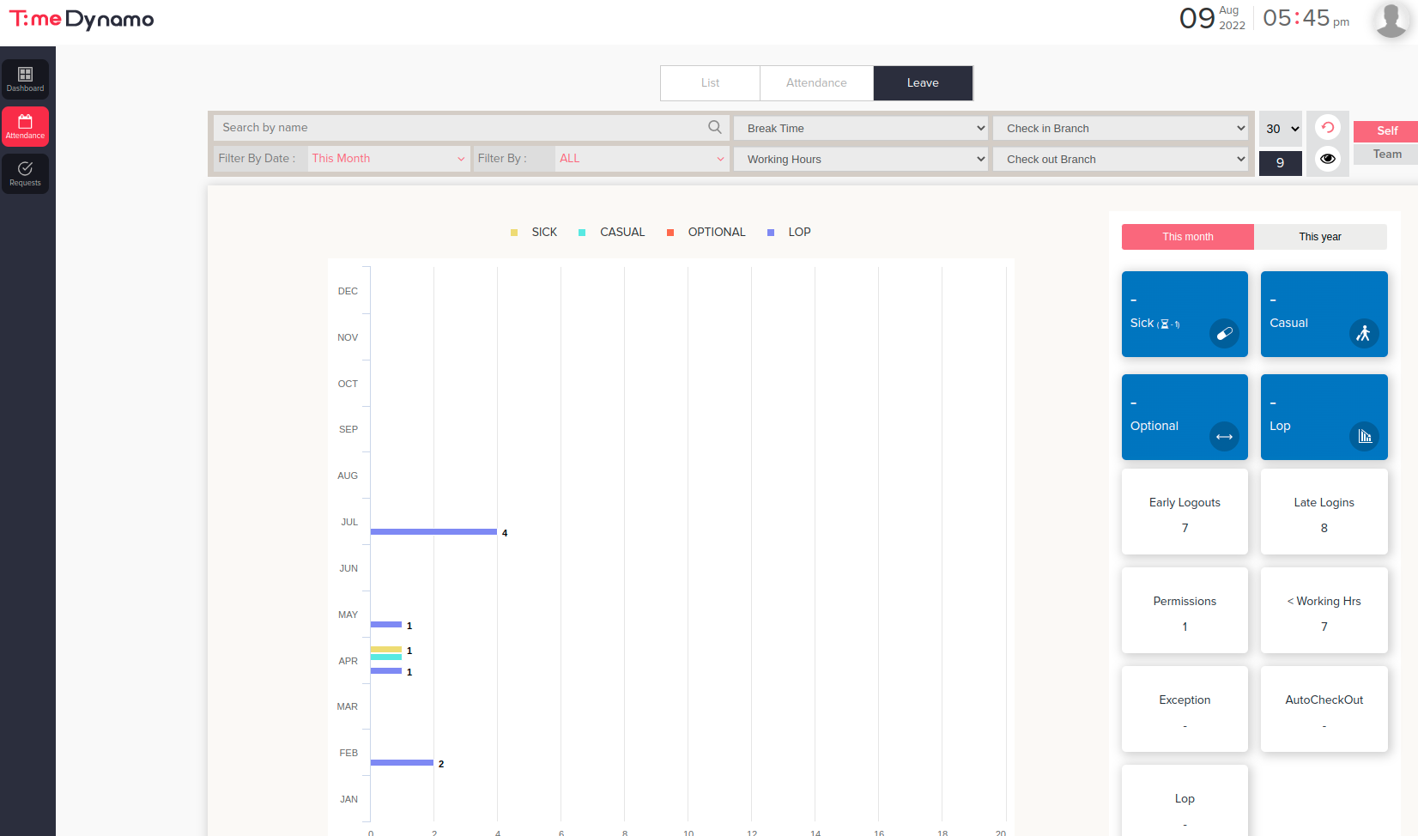The width and height of the screenshot is (1418, 836).
Task: Open the Filter By Date dropdown showing This Month
Action: click(388, 158)
